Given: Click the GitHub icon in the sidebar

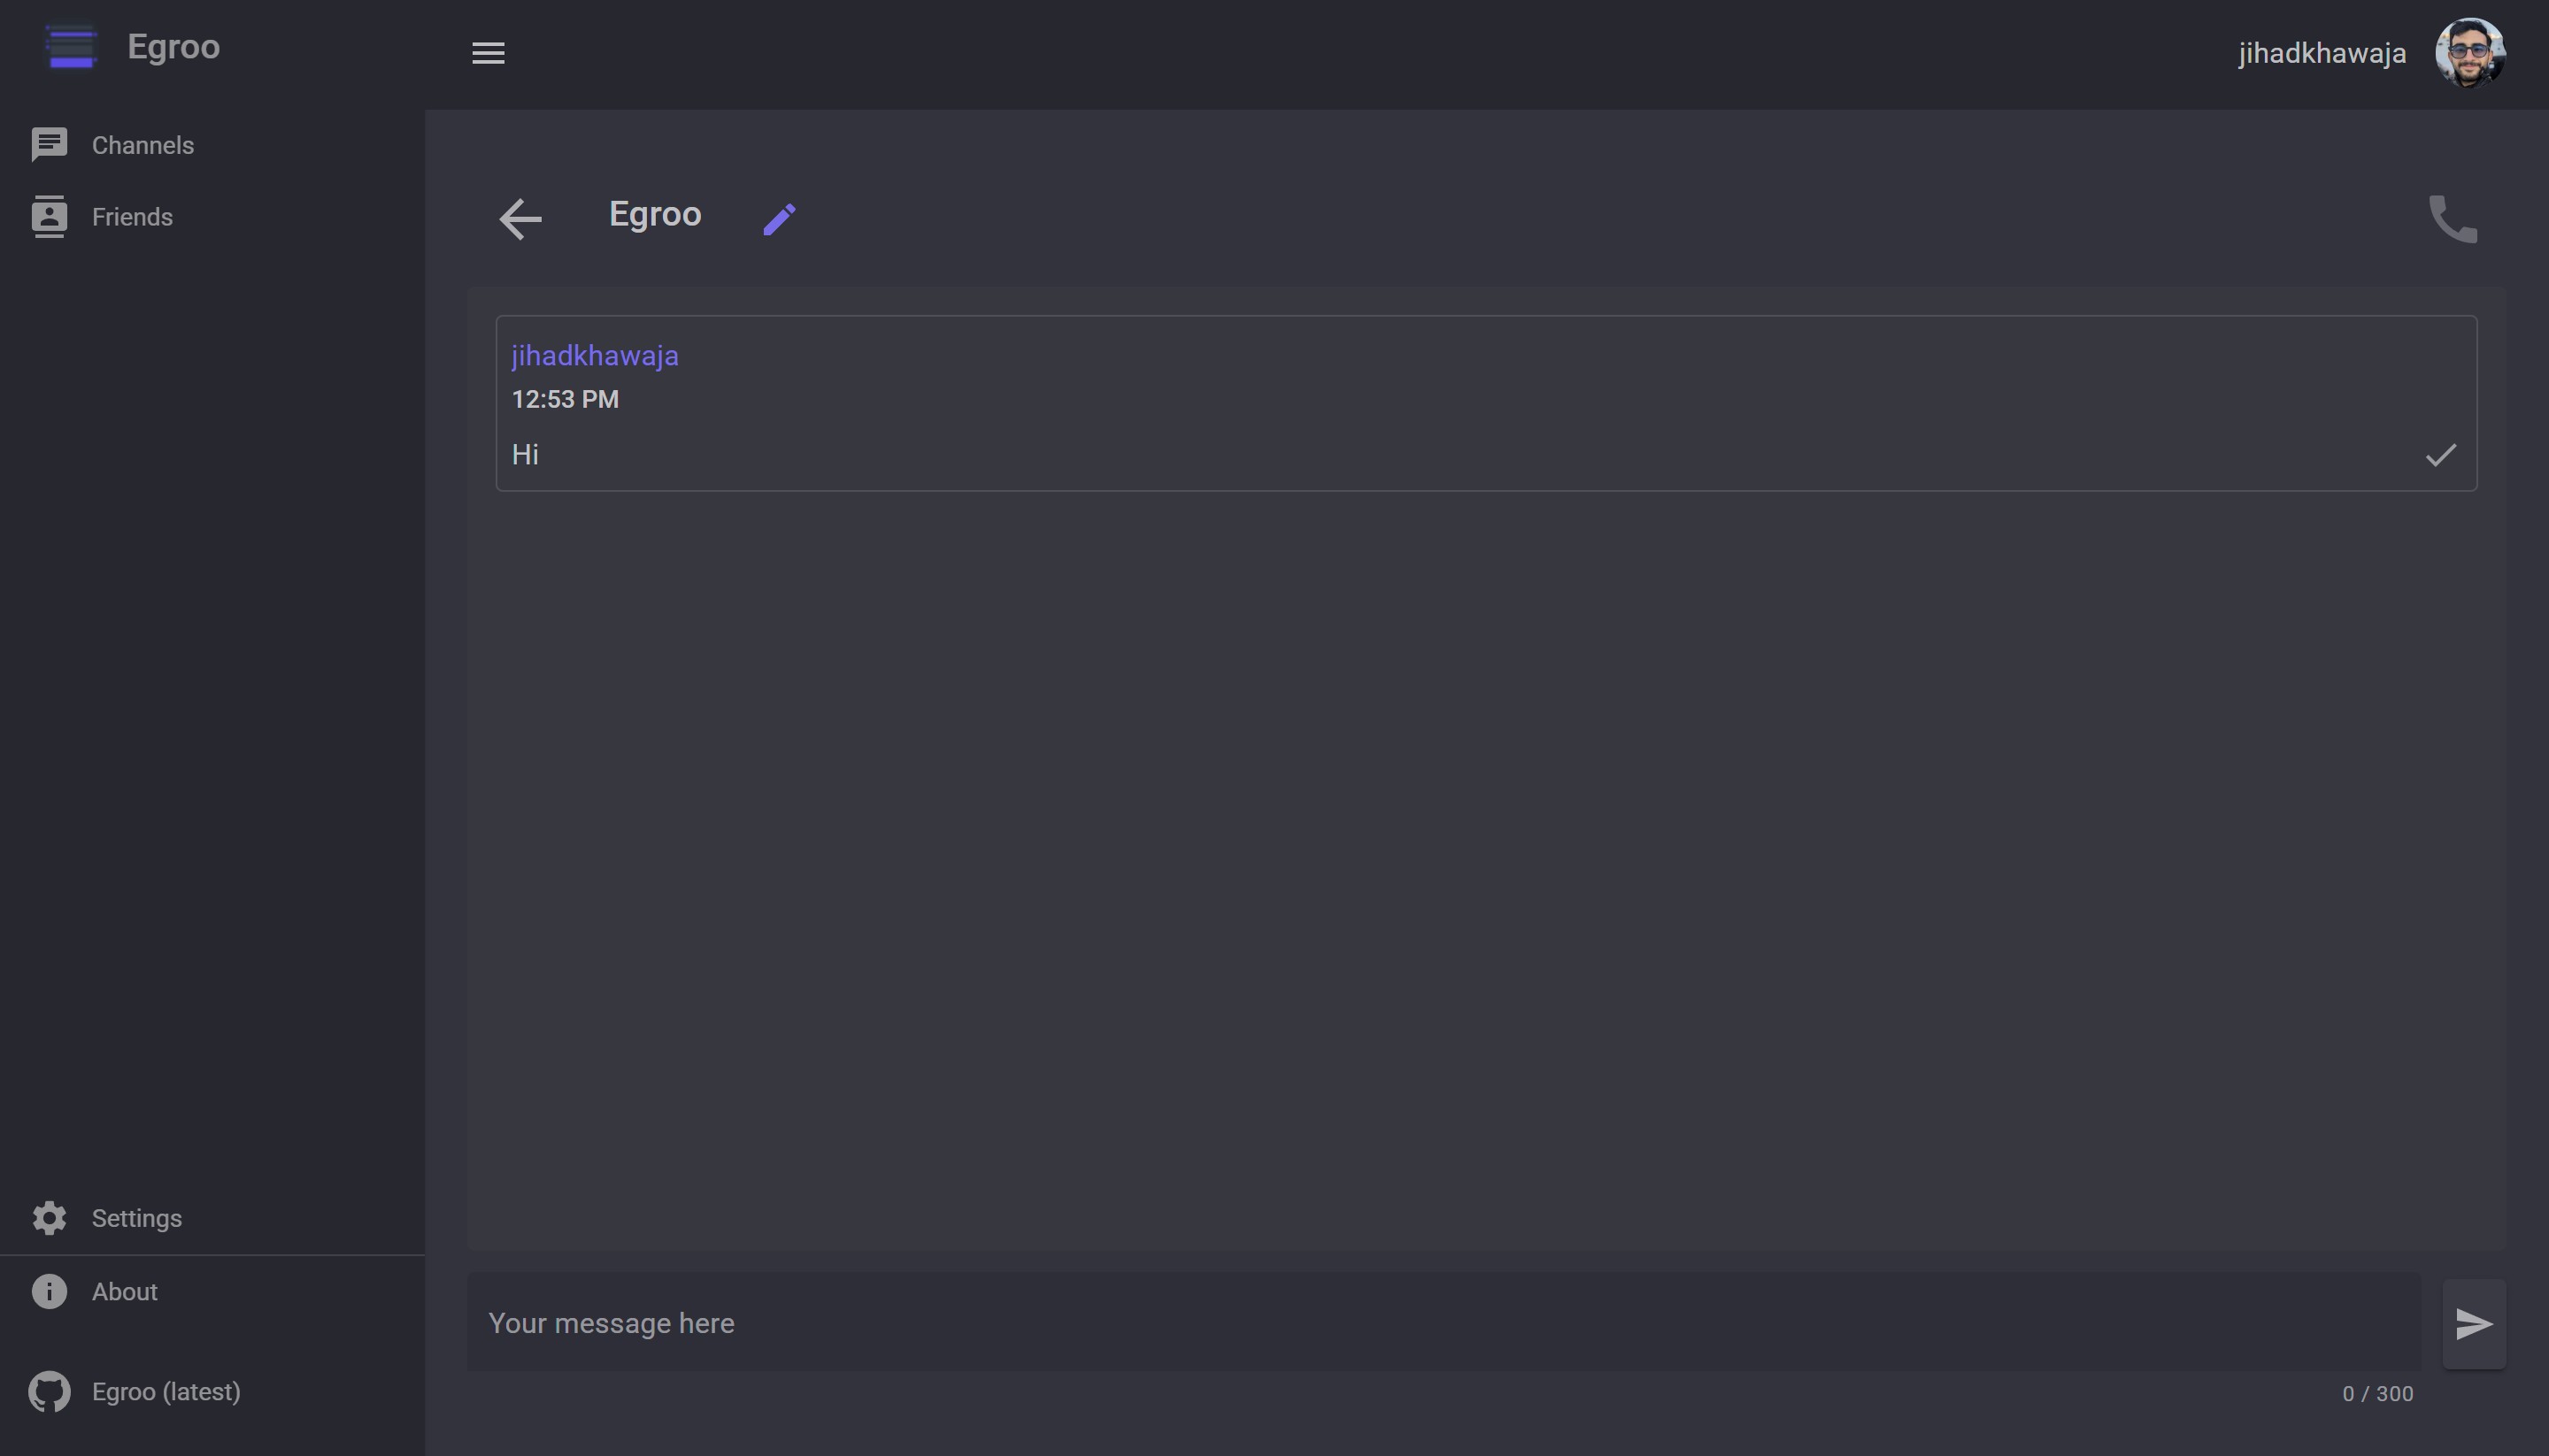Looking at the screenshot, I should [49, 1391].
